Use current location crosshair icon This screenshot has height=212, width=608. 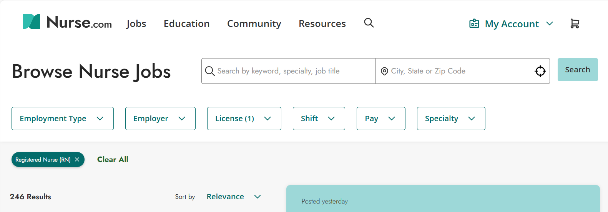coord(540,71)
